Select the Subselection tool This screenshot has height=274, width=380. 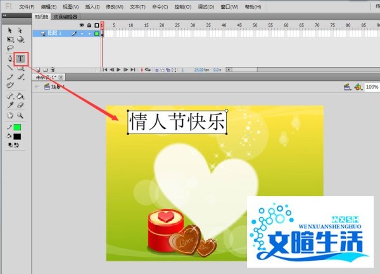coord(20,30)
